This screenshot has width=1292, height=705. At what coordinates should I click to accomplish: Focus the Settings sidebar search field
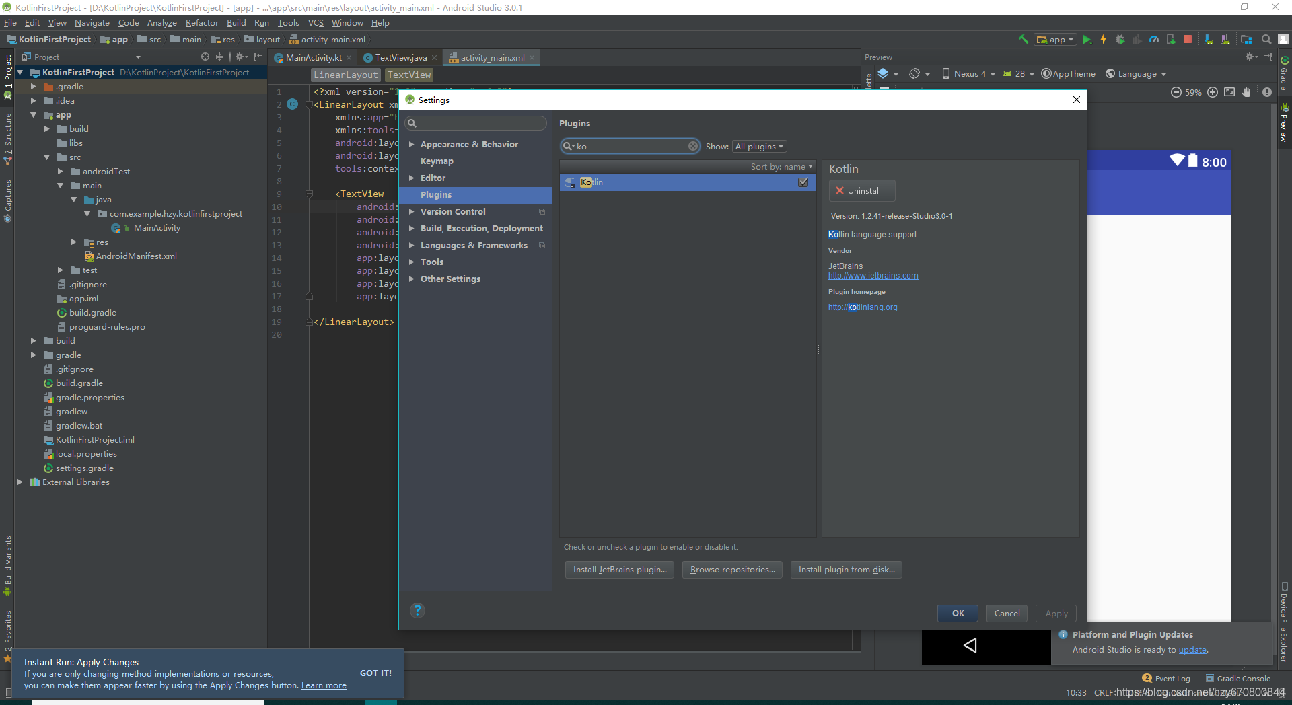[x=476, y=123]
